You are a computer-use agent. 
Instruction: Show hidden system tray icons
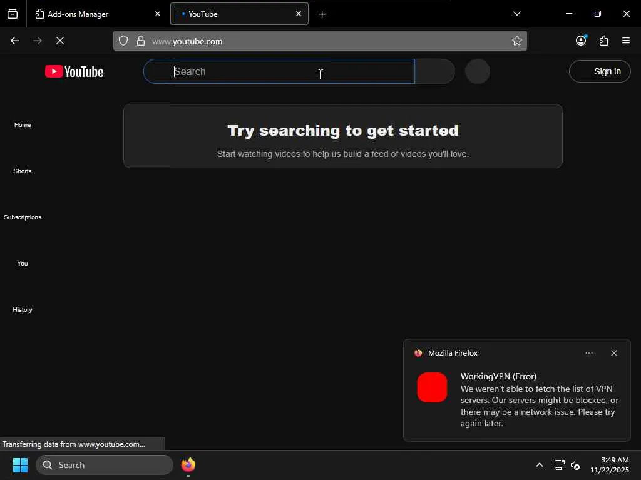pos(540,465)
